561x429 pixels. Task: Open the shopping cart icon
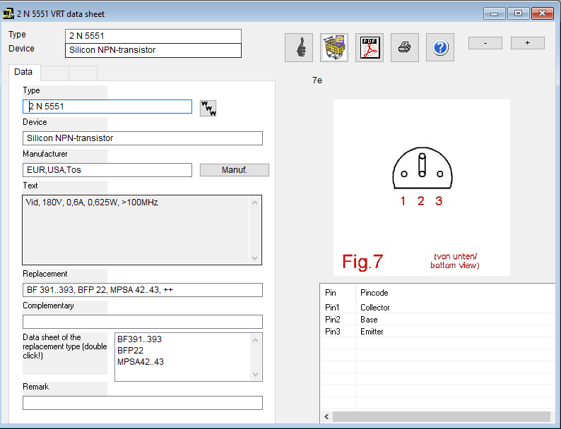click(334, 47)
